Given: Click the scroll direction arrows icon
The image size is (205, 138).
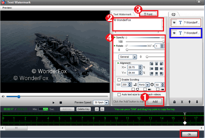Looking at the screenshot, I should tap(135, 85).
